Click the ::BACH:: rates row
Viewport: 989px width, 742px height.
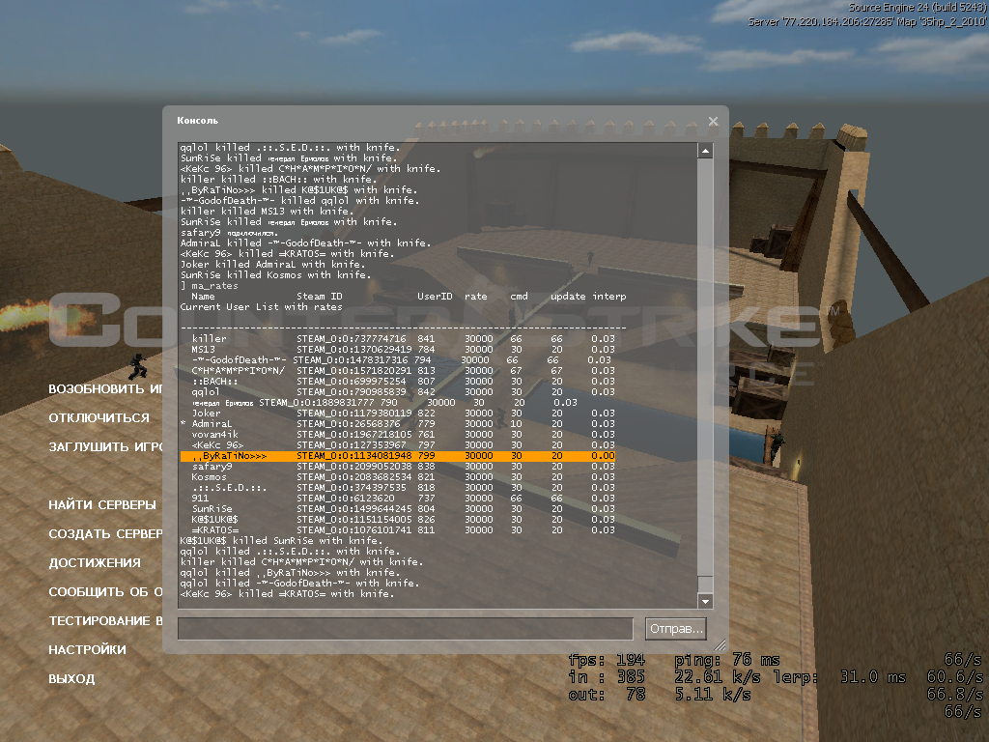403,381
